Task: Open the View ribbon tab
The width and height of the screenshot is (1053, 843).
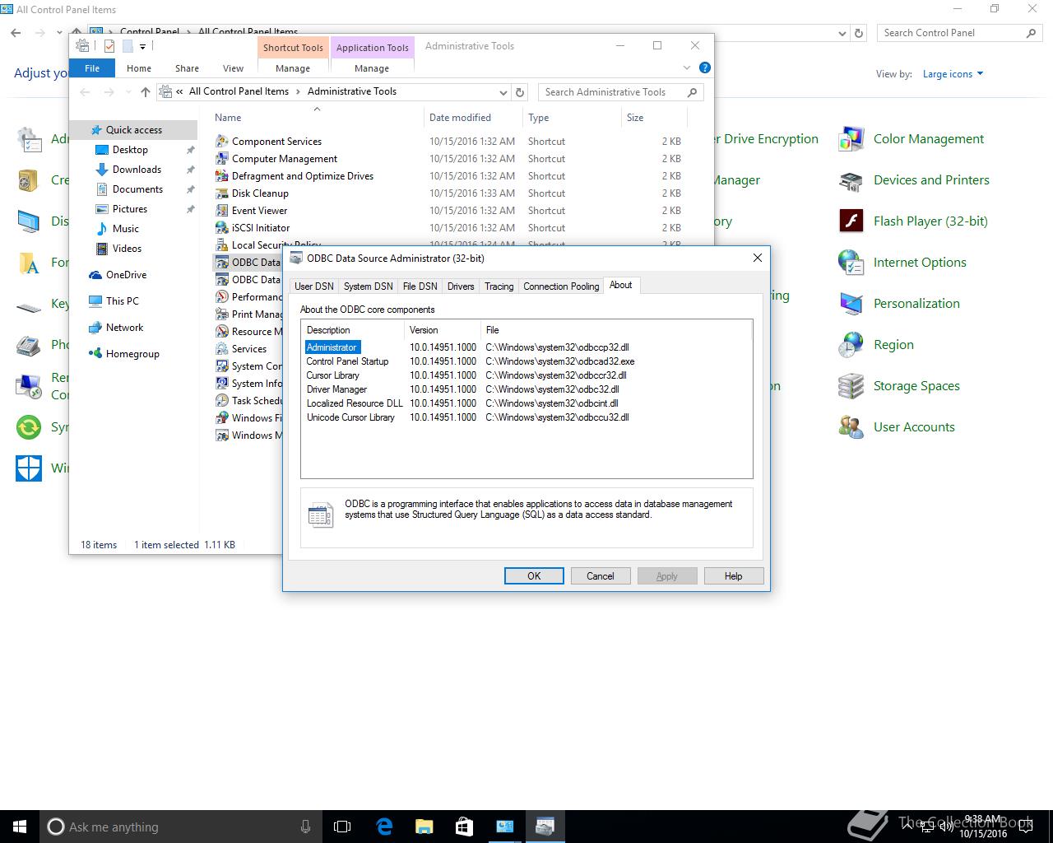Action: 233,68
